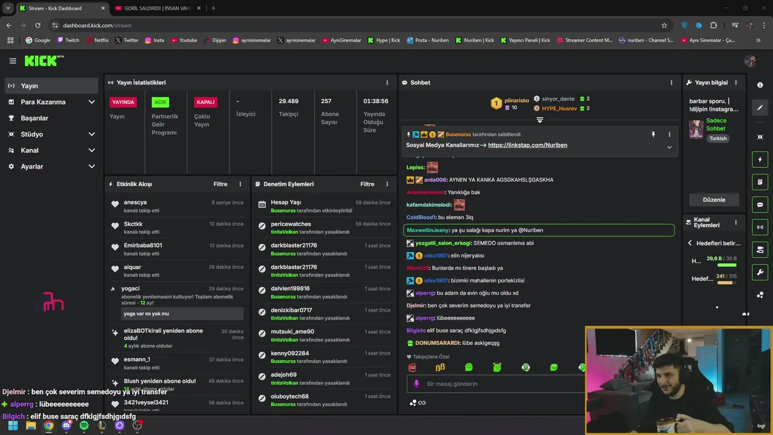This screenshot has width=773, height=435.
Task: Open Discord from the taskbar
Action: click(66, 425)
